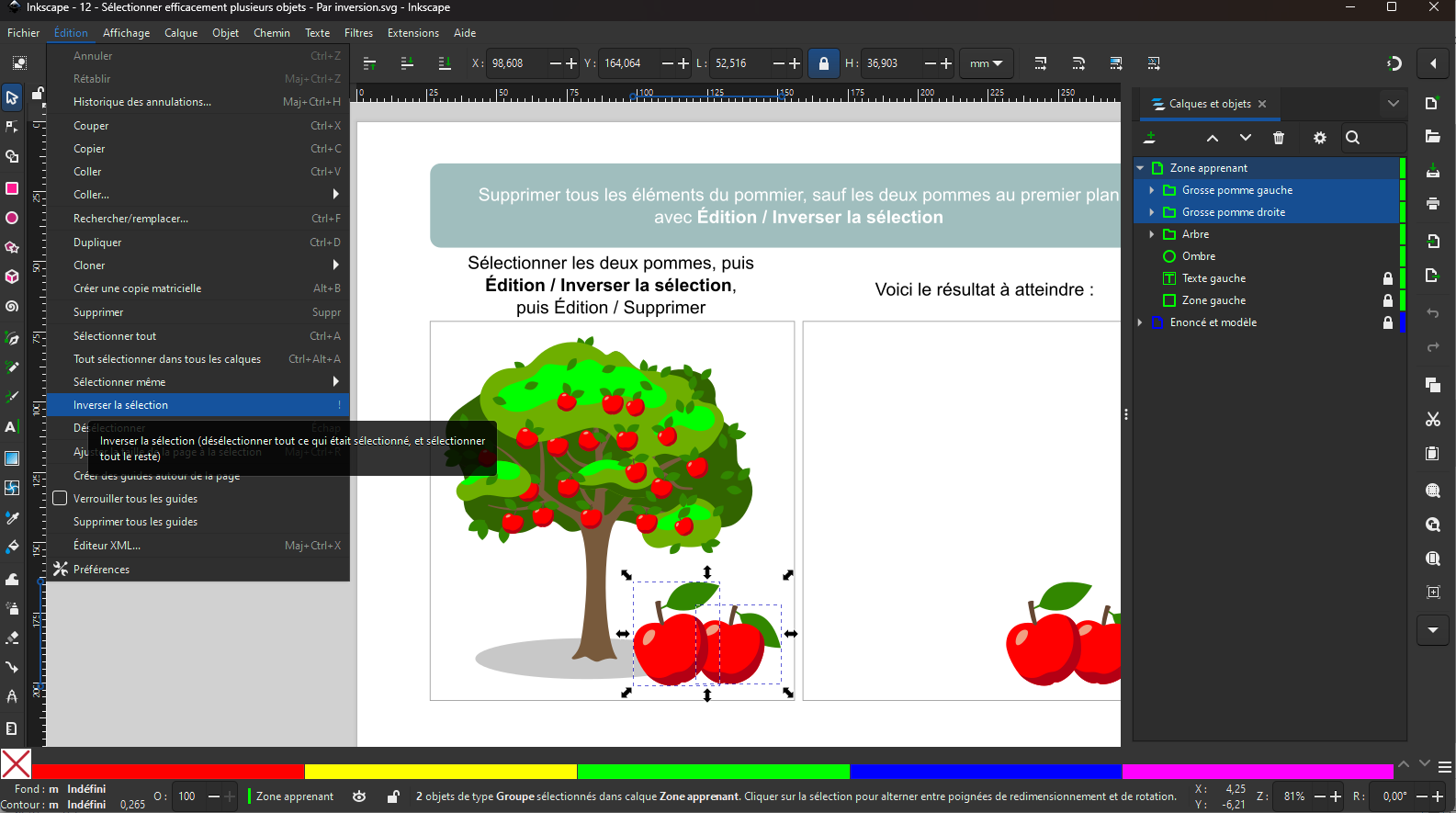Screen dimensions: 1456x813
Task: Click the new document icon
Action: click(x=1432, y=103)
